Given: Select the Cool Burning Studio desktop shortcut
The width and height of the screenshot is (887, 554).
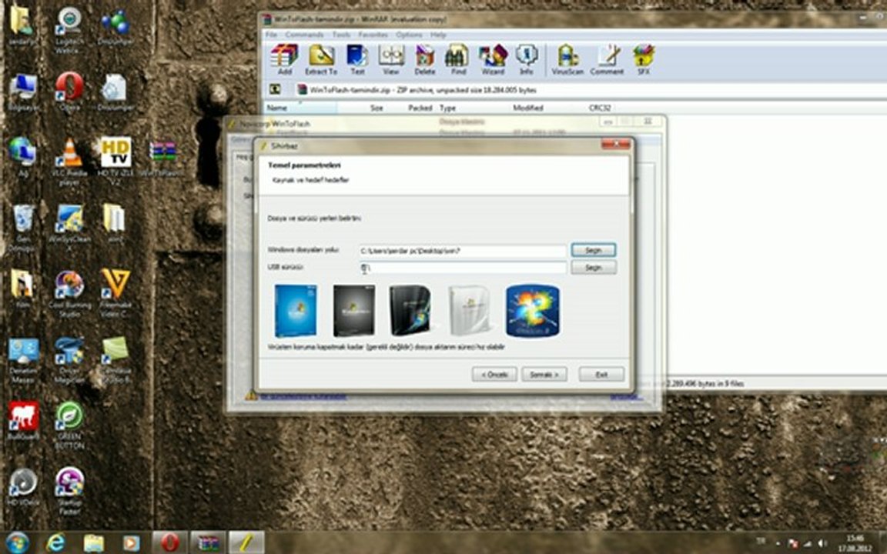Looking at the screenshot, I should tap(69, 293).
